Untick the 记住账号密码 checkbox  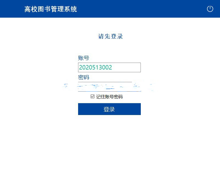click(92, 97)
